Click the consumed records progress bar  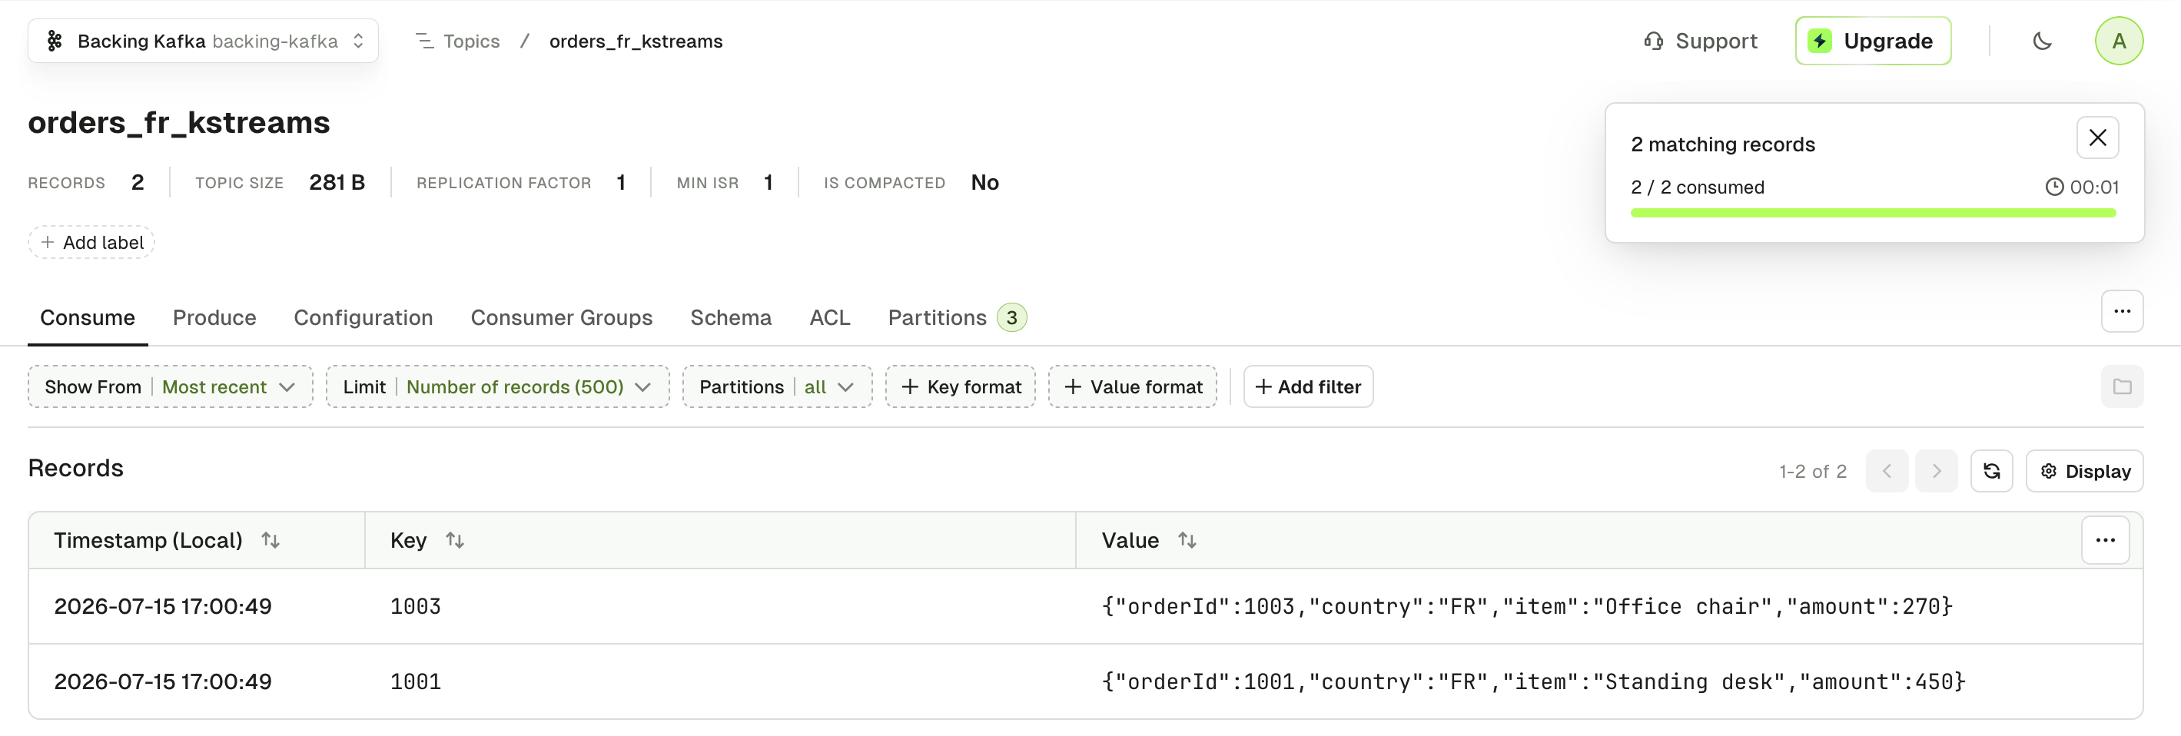pyautogui.click(x=1873, y=213)
